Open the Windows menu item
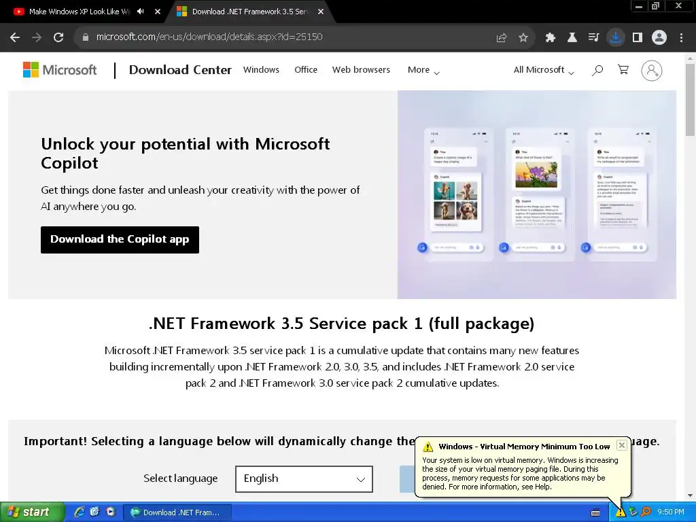Screen dimensions: 696x522 pos(261,70)
